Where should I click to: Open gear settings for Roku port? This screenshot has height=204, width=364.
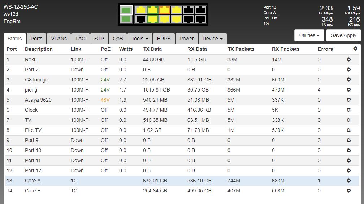point(349,59)
